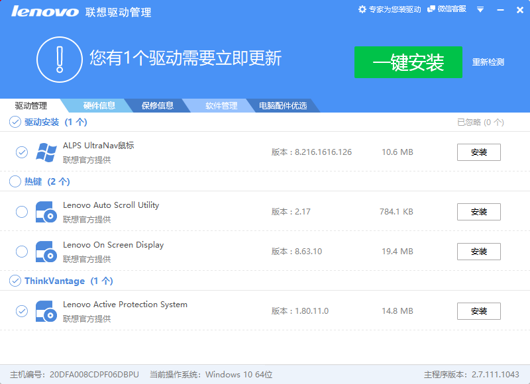Click the Lenovo logo in title bar

coord(45,11)
